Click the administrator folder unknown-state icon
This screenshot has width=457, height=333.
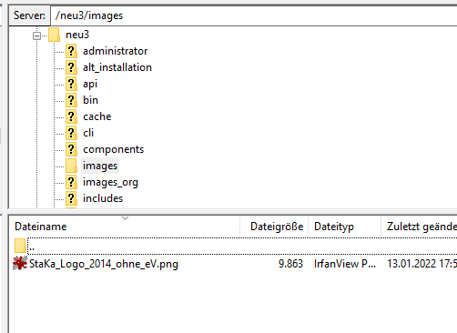pos(71,51)
